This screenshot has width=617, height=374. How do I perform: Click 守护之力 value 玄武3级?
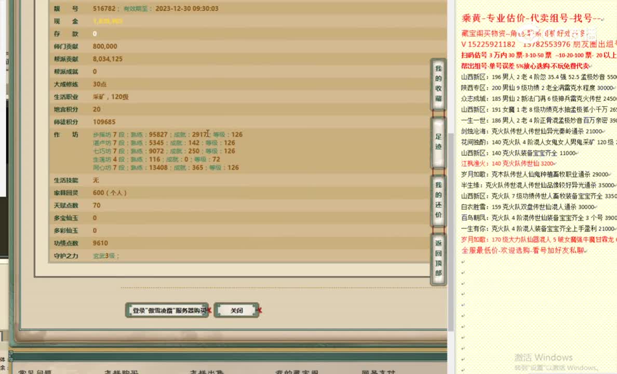106,256
